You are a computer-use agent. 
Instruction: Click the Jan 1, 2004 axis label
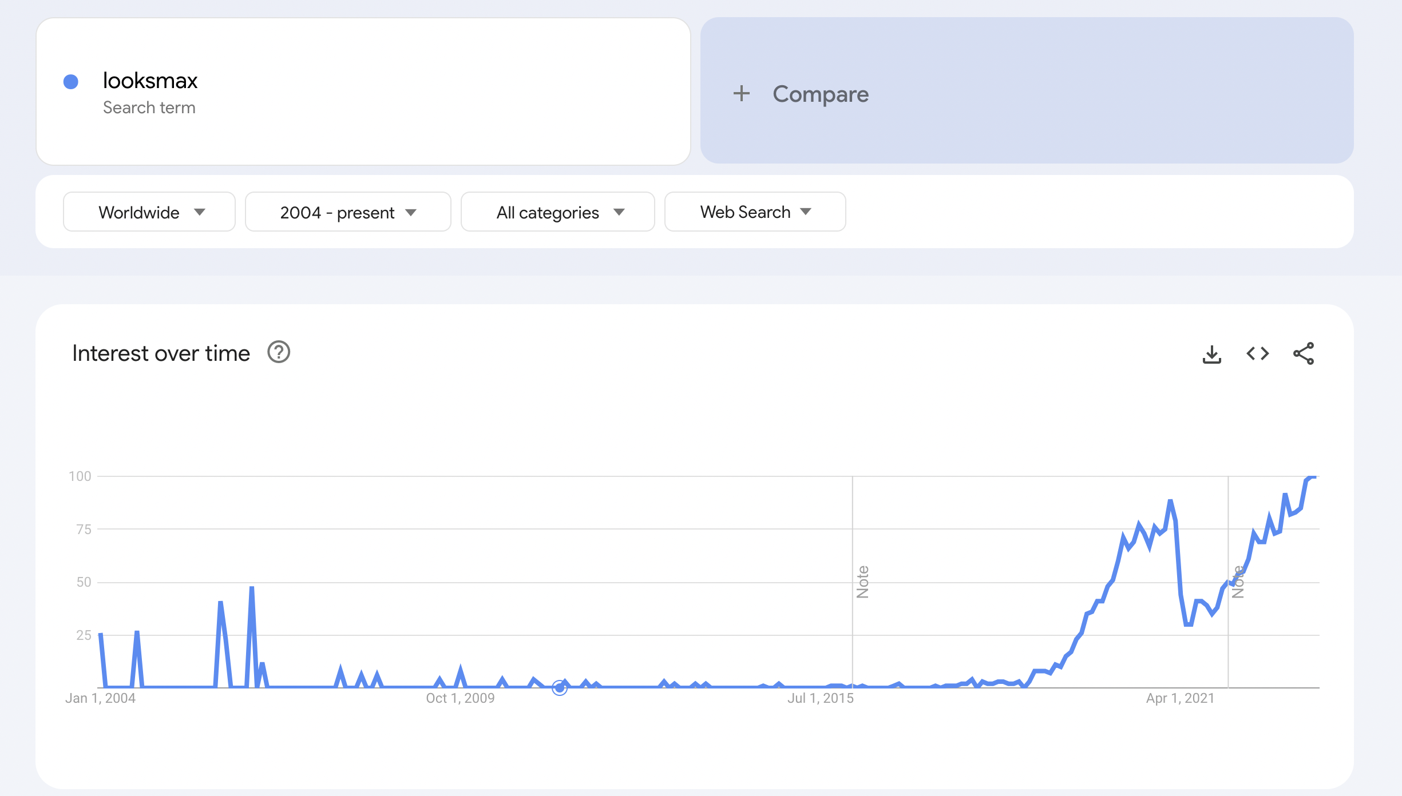click(100, 698)
